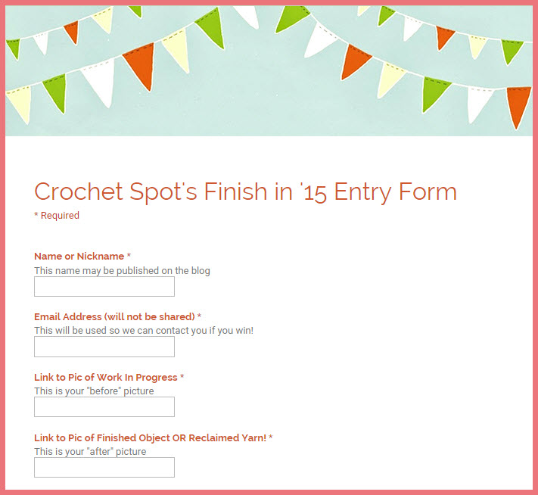Select the Work In Progress link field

tap(104, 406)
